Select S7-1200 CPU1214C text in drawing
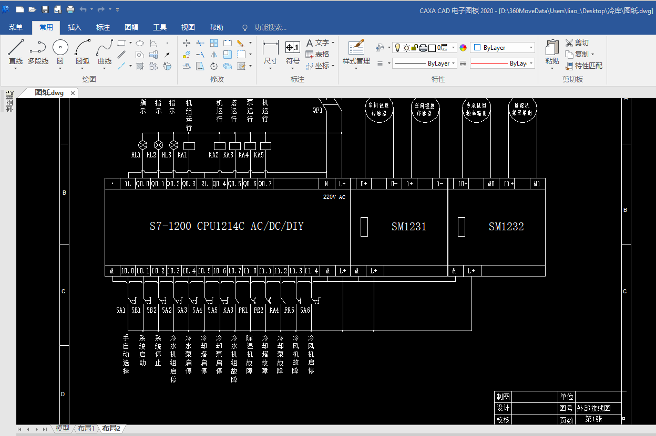The height and width of the screenshot is (436, 656). point(227,226)
